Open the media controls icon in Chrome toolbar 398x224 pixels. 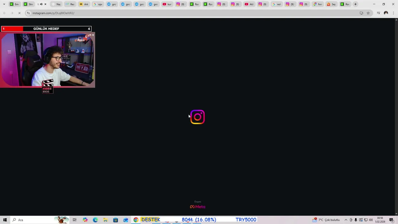(378, 13)
